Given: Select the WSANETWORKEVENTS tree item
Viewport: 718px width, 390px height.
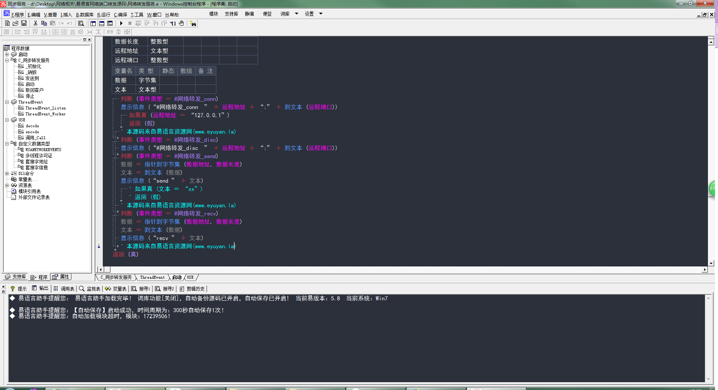Looking at the screenshot, I should (43, 150).
